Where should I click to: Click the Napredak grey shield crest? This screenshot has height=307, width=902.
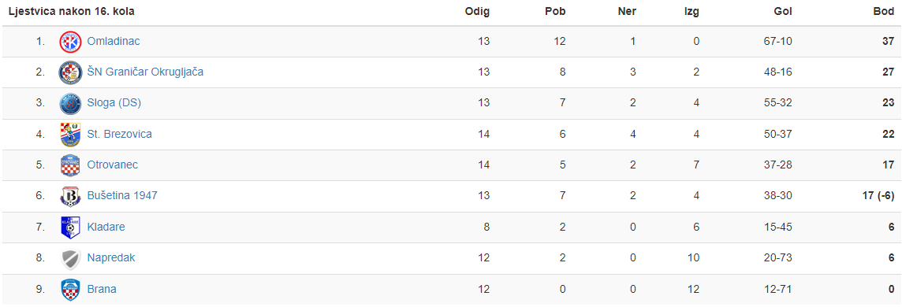tap(70, 258)
